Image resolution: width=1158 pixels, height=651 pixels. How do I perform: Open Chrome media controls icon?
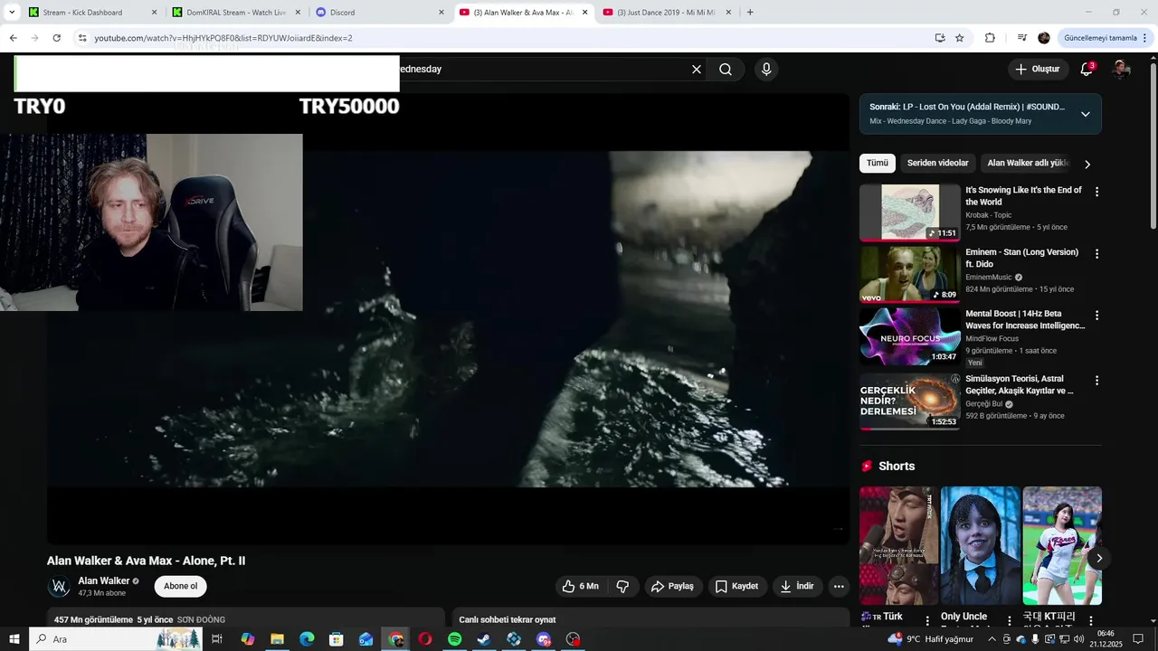click(x=1021, y=38)
